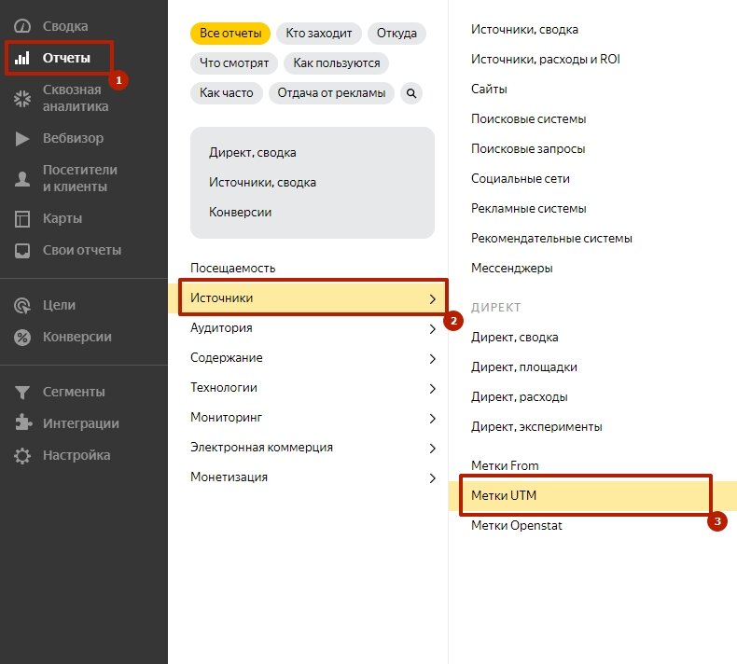
Task: Expand the Технологии submenu chevron
Action: 433,389
